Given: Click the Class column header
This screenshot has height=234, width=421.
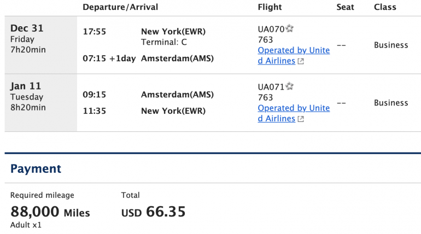Looking at the screenshot, I should (x=385, y=7).
